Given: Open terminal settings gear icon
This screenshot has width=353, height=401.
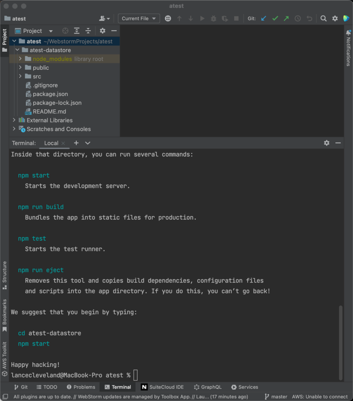Looking at the screenshot, I should click(x=327, y=143).
